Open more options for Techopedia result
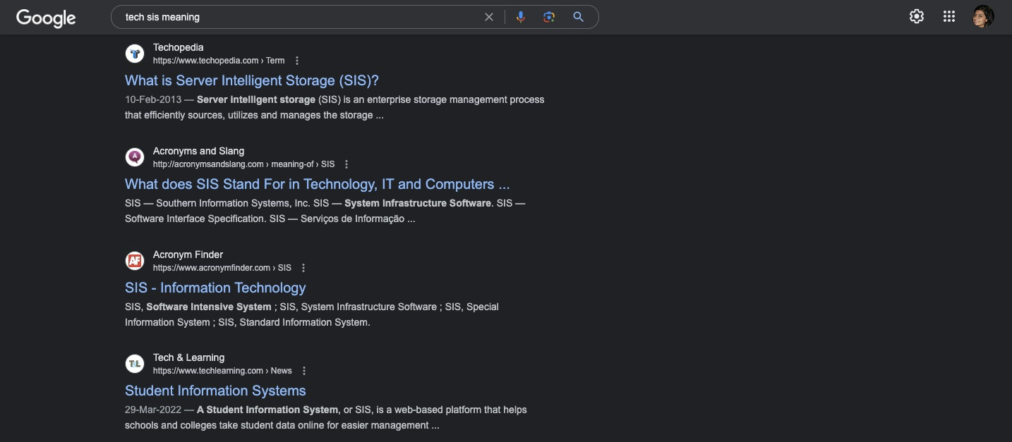The image size is (1012, 442). click(297, 61)
